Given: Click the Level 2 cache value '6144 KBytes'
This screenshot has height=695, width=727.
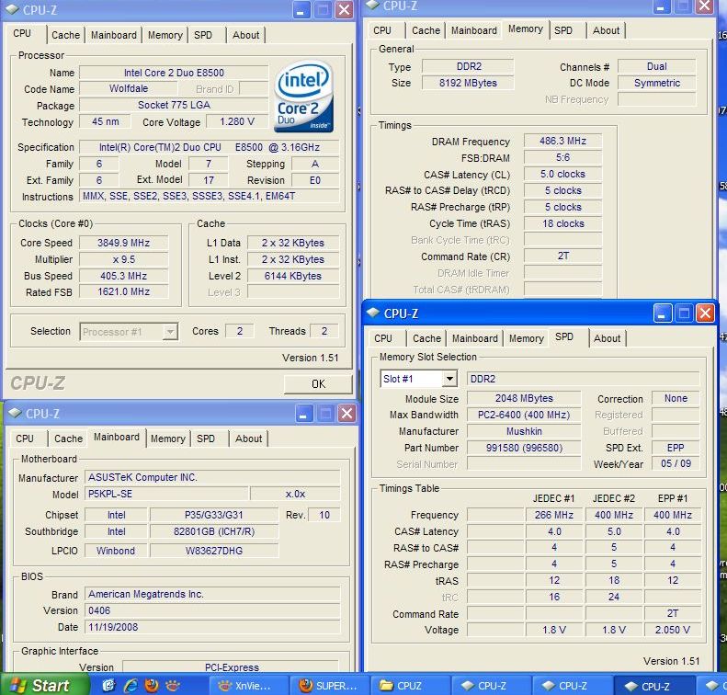Looking at the screenshot, I should (292, 276).
